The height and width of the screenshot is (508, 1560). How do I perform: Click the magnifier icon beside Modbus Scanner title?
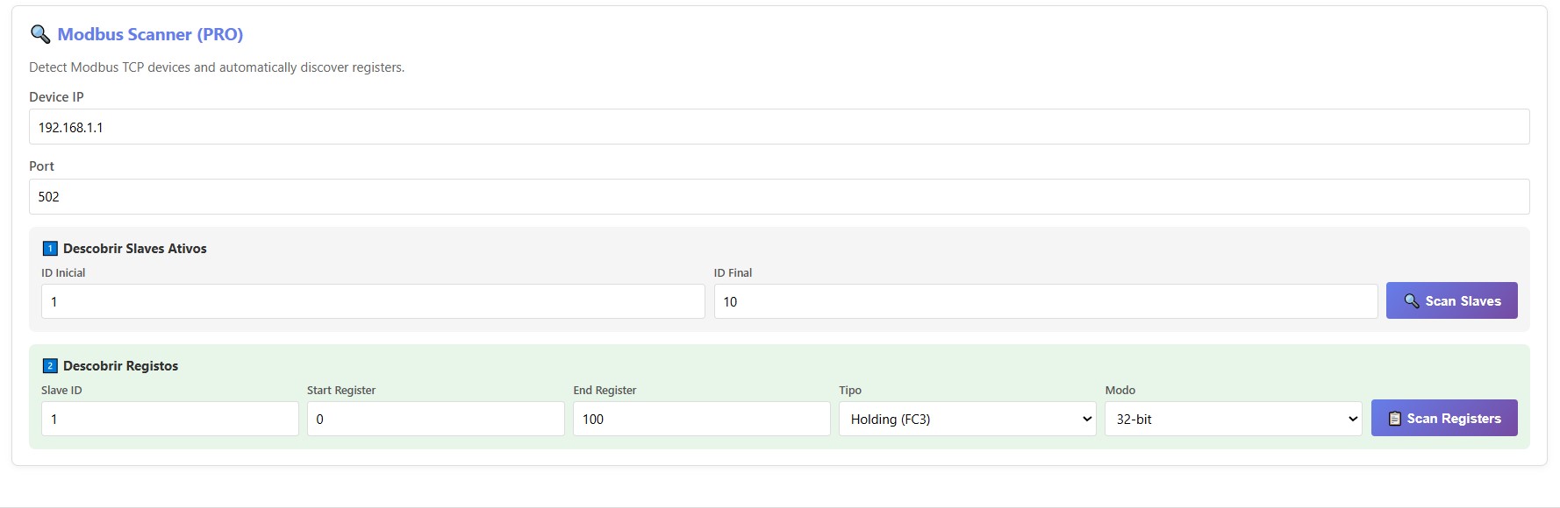point(40,34)
